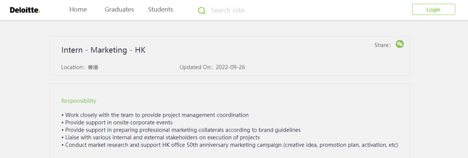Click the green magnifier search icon

[x=202, y=10]
